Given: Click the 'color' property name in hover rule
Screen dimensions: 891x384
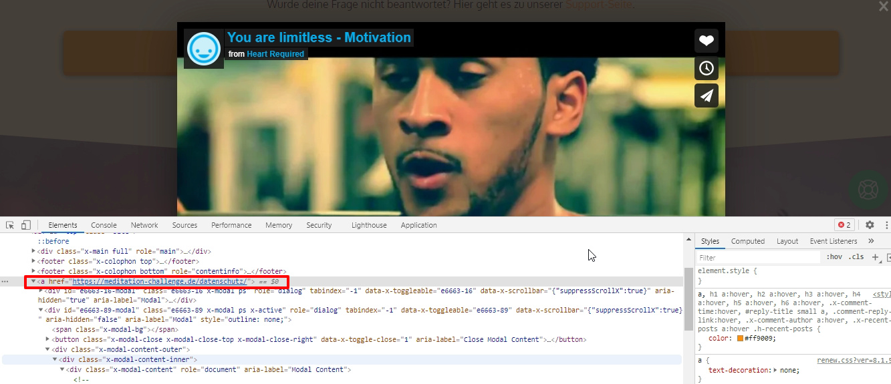Looking at the screenshot, I should click(719, 338).
